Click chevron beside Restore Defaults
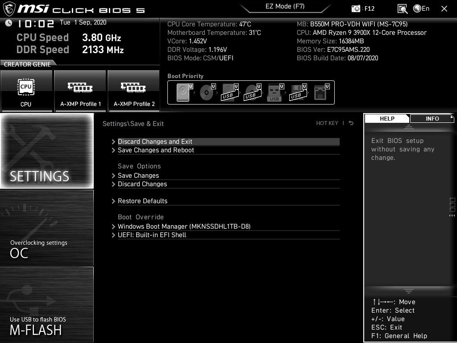This screenshot has width=457, height=343. click(x=113, y=201)
